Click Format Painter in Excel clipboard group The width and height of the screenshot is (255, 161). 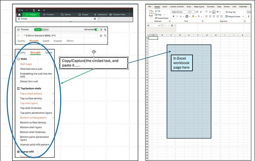point(161,18)
